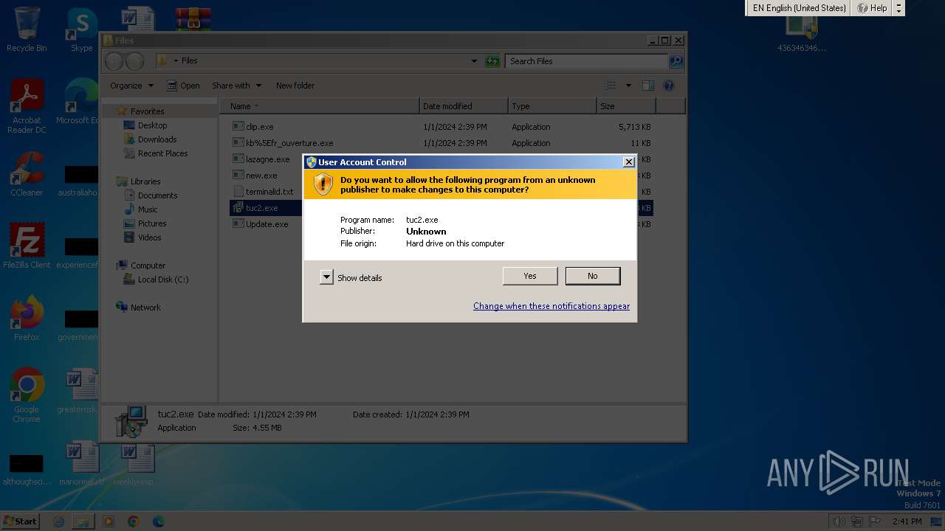This screenshot has width=945, height=531.
Task: Select Network in the navigation pane
Action: tap(145, 308)
